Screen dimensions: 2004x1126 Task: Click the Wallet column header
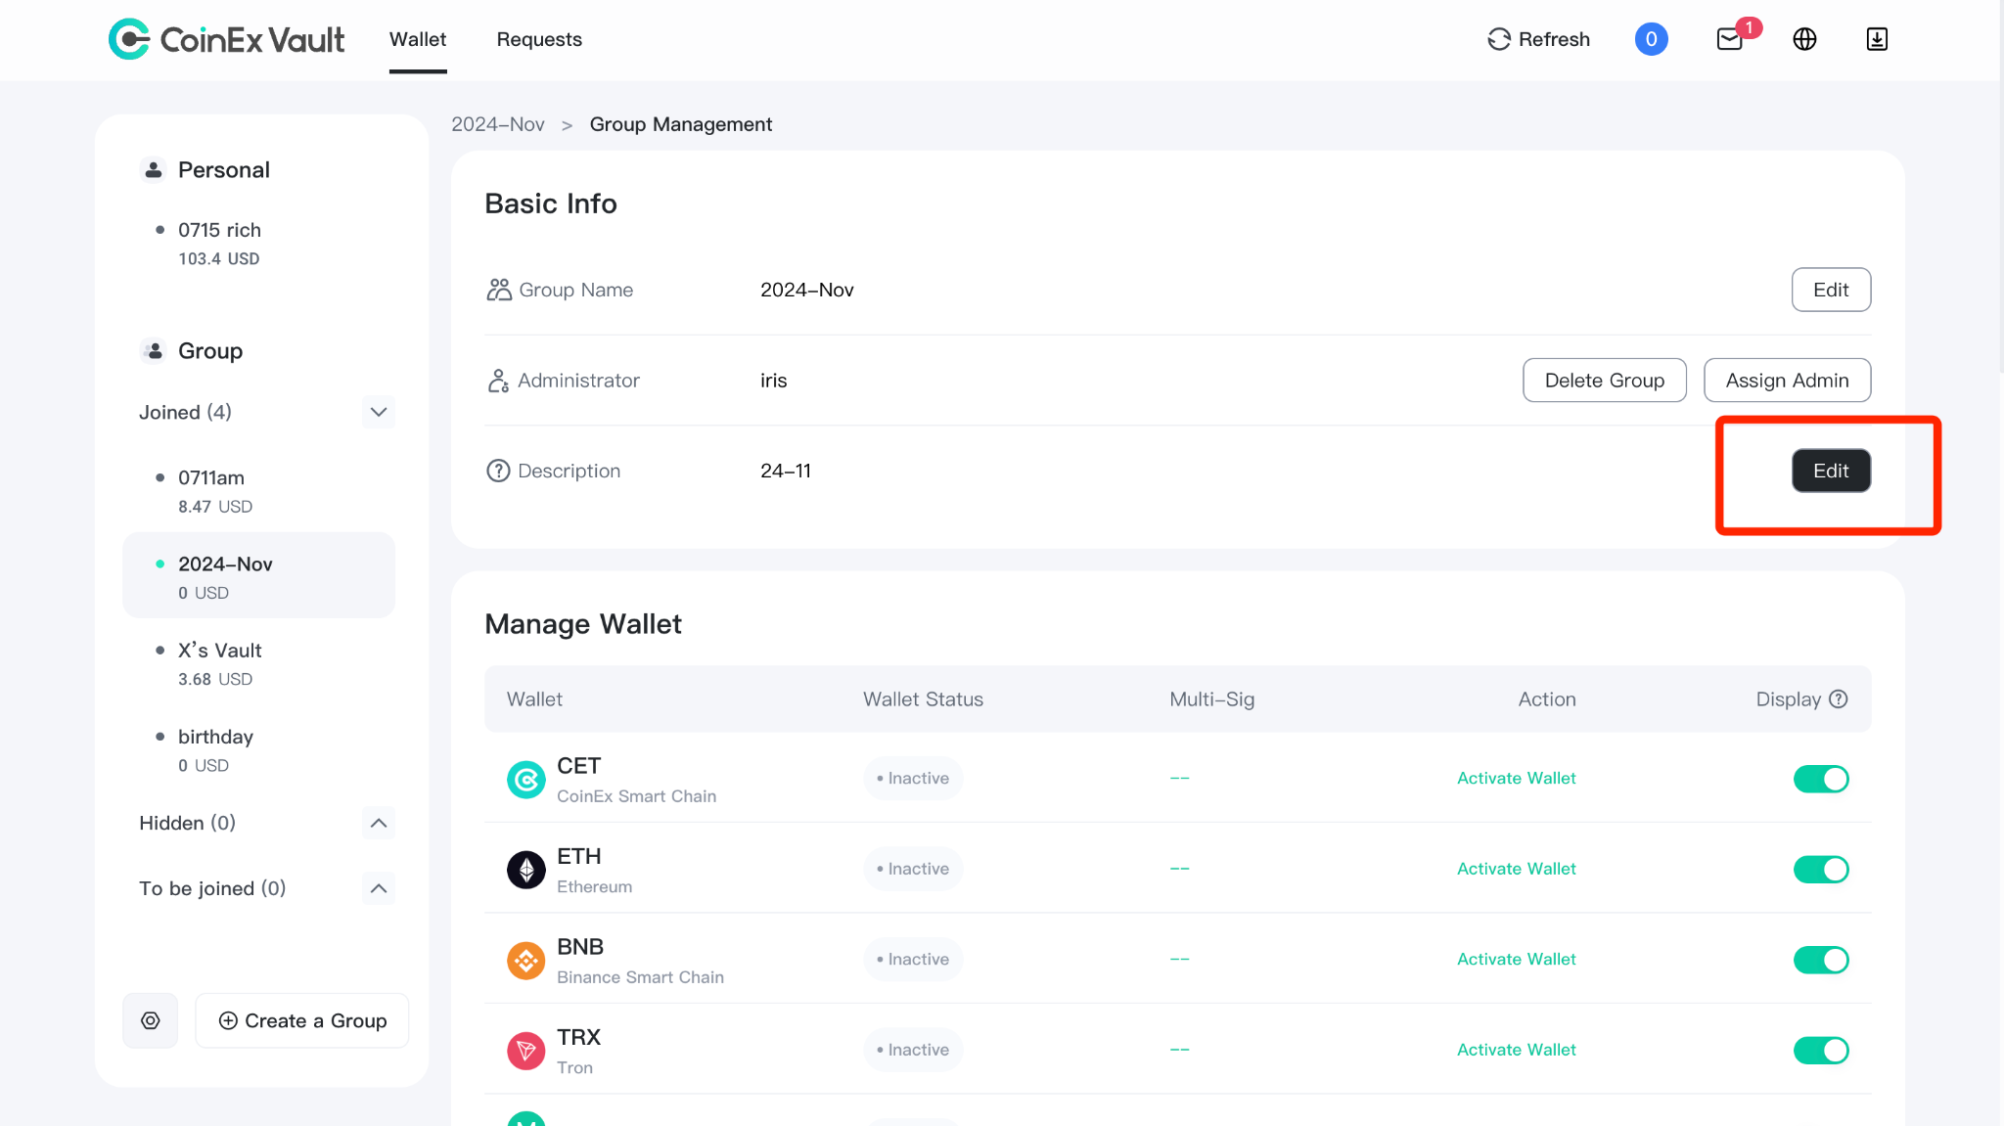coord(534,699)
